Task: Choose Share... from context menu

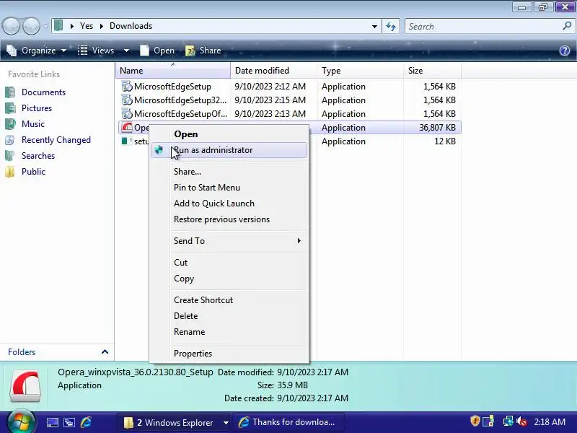Action: pos(229,172)
